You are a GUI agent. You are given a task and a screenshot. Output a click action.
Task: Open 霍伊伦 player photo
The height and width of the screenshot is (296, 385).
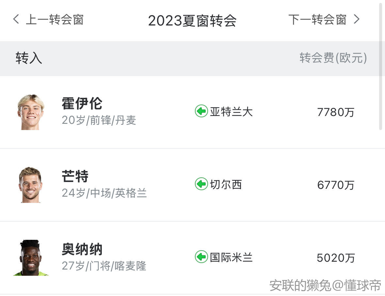click(x=31, y=112)
